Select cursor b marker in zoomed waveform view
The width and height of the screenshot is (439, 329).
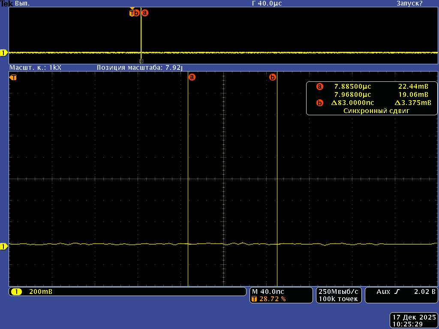tap(272, 78)
